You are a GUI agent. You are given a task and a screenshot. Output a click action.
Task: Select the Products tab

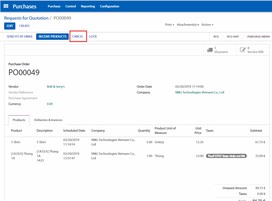point(19,120)
